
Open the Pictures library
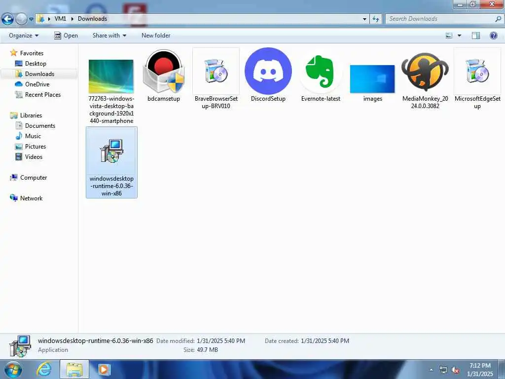coord(31,146)
